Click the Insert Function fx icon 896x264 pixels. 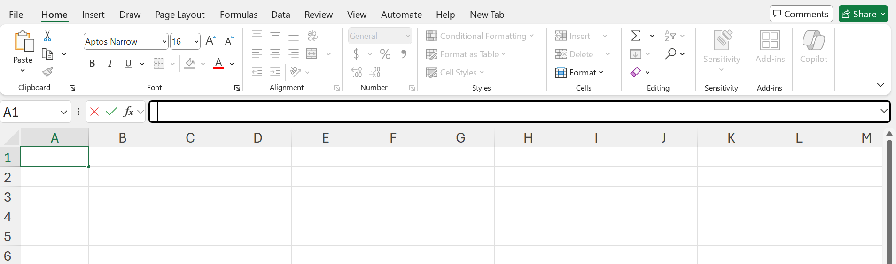pyautogui.click(x=128, y=112)
